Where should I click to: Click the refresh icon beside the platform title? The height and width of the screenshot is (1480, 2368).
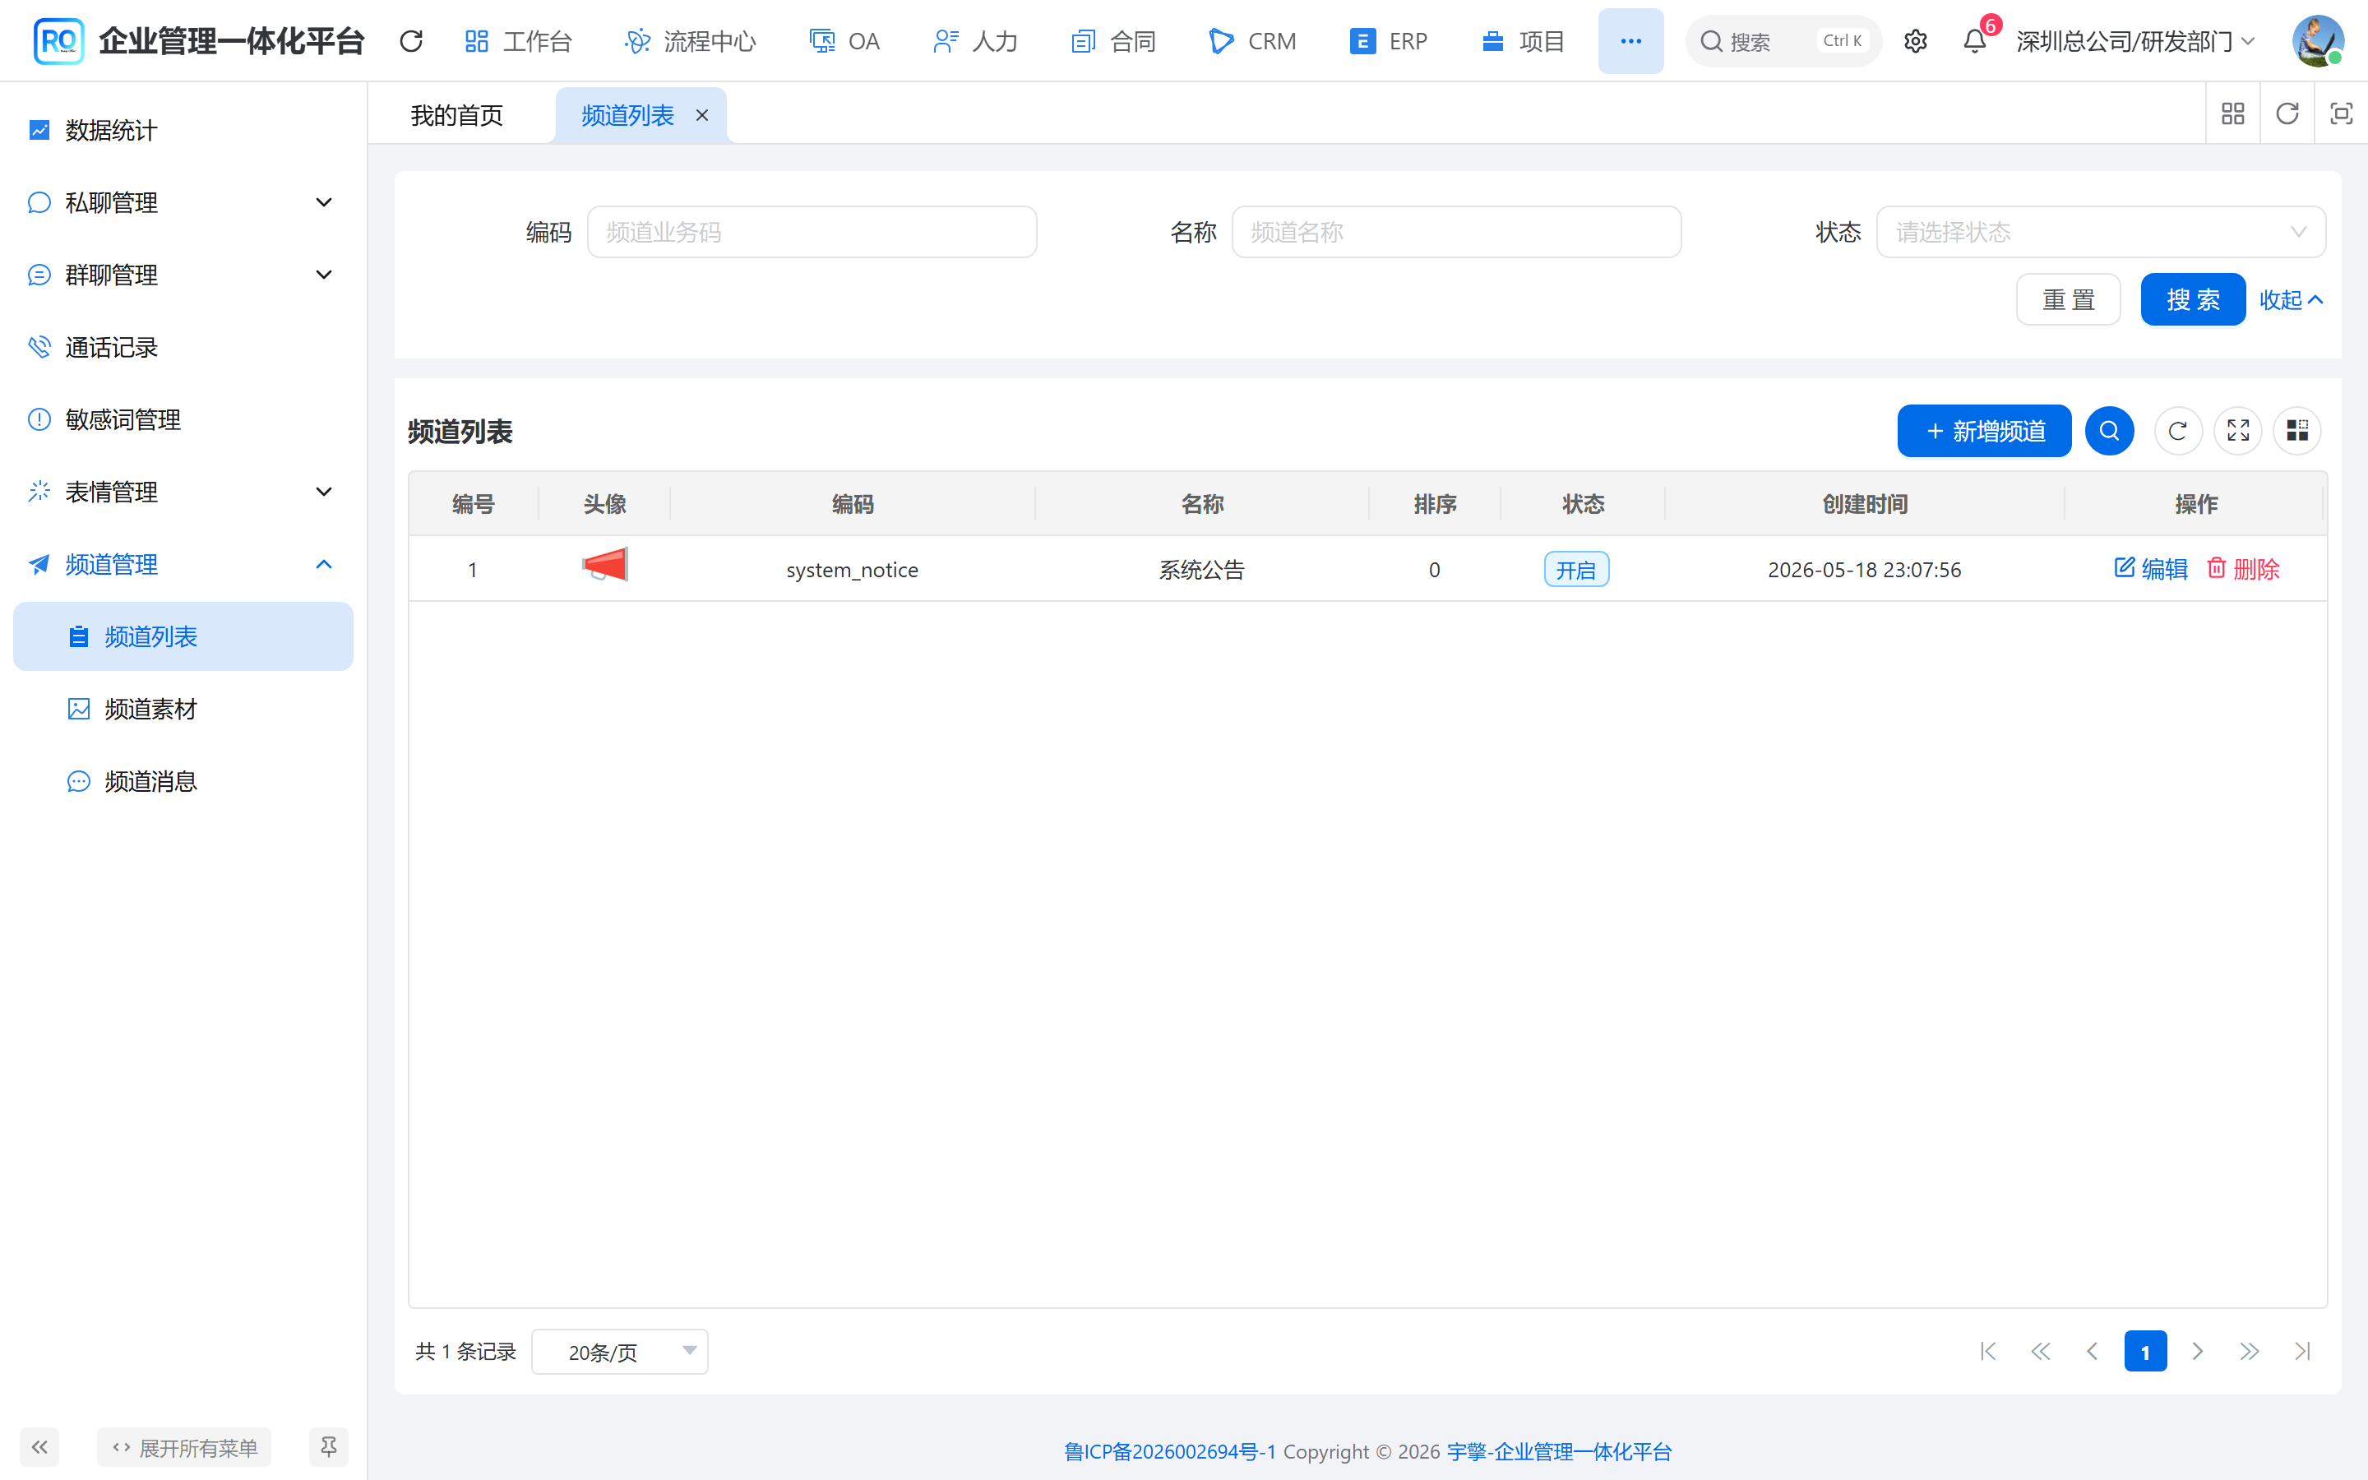412,41
